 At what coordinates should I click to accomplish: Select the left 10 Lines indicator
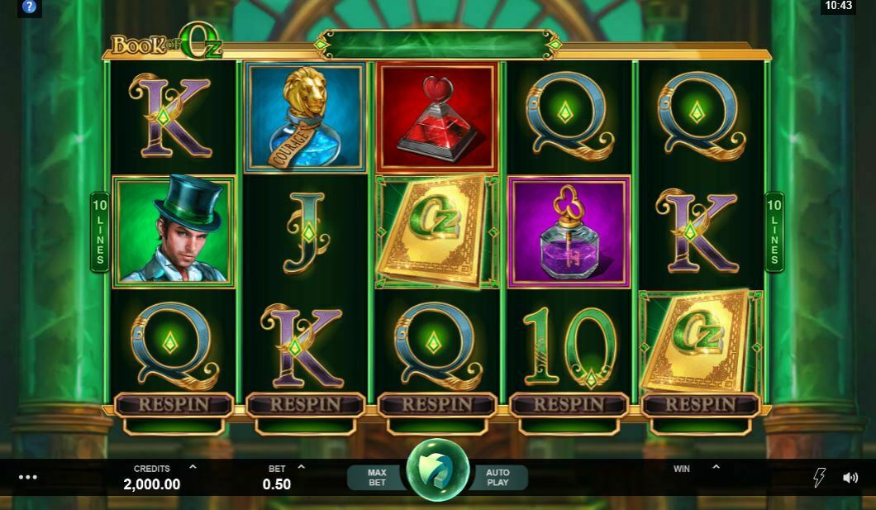pos(100,231)
